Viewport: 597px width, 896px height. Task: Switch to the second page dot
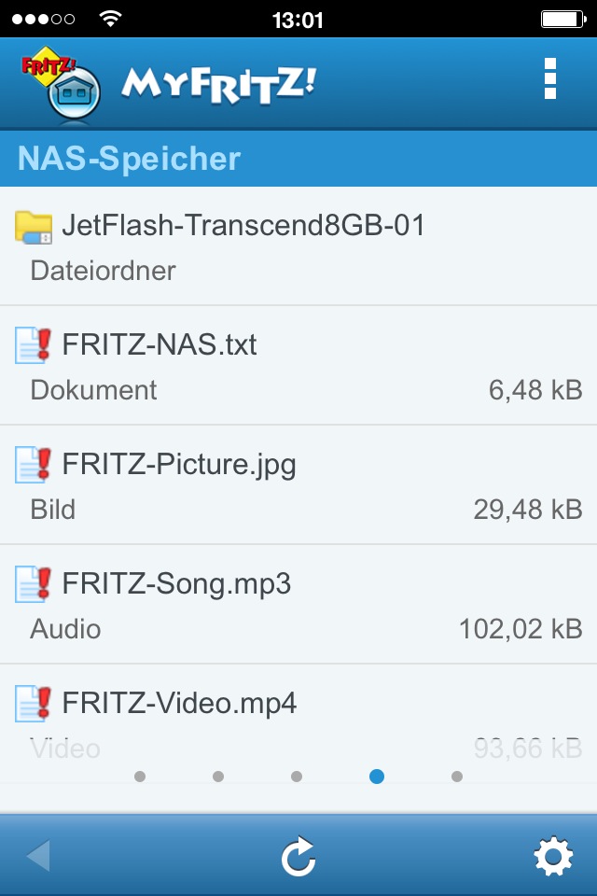(218, 776)
